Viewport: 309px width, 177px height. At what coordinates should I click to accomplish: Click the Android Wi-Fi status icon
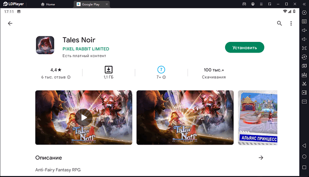[285, 11]
